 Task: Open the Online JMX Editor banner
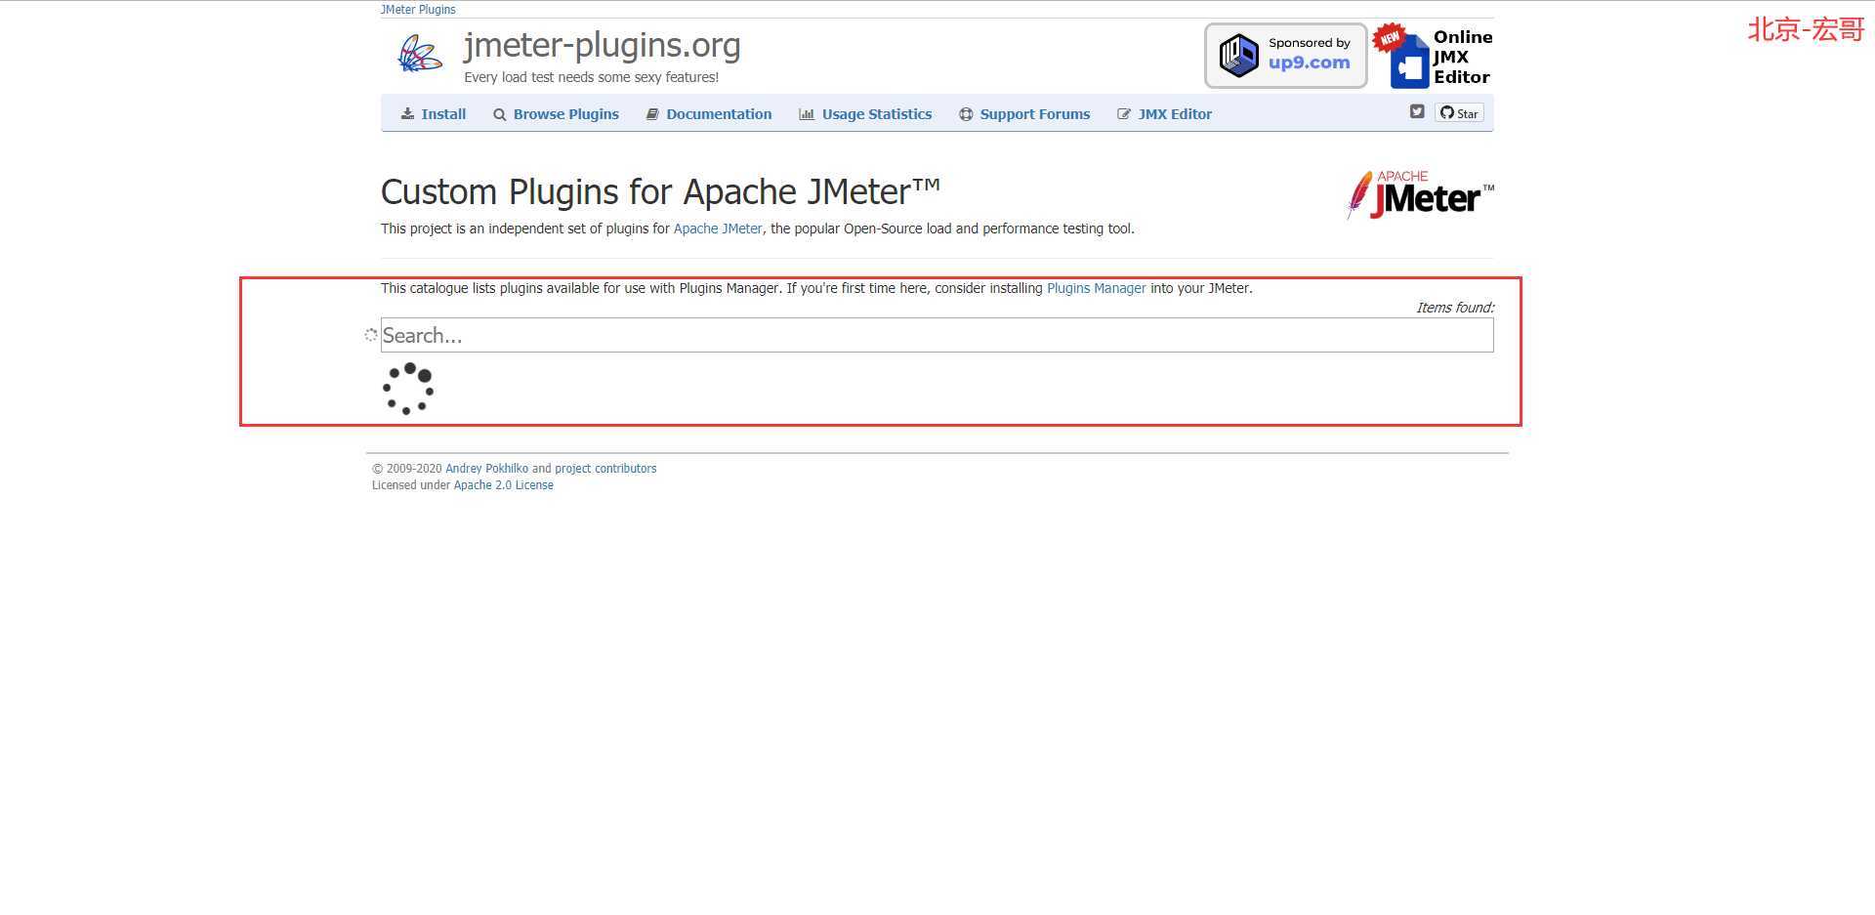tap(1433, 56)
